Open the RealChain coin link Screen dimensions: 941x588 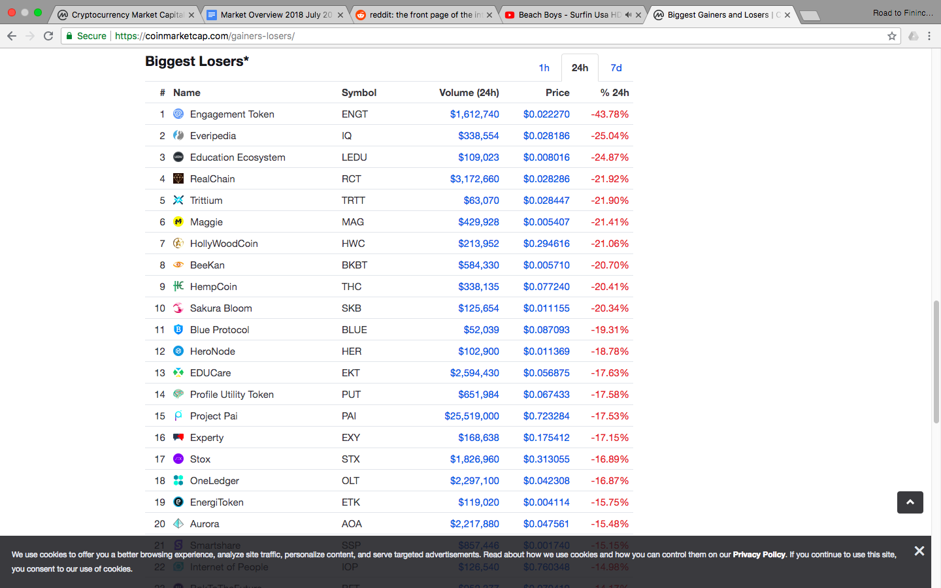[212, 179]
